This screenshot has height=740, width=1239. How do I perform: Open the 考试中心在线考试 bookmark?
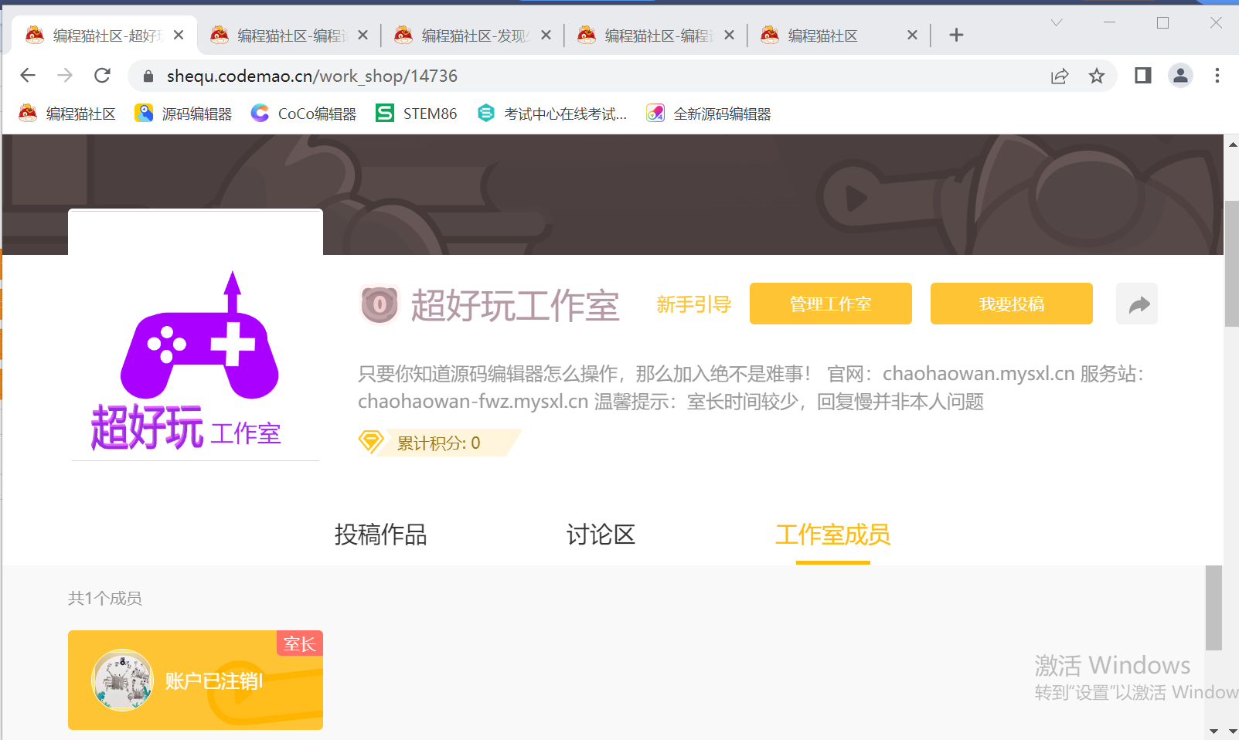(x=552, y=114)
